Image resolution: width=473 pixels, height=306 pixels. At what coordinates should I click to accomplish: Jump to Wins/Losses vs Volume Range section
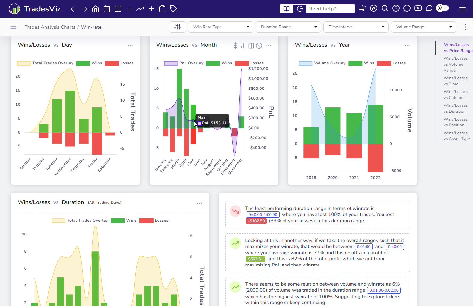pos(455,64)
